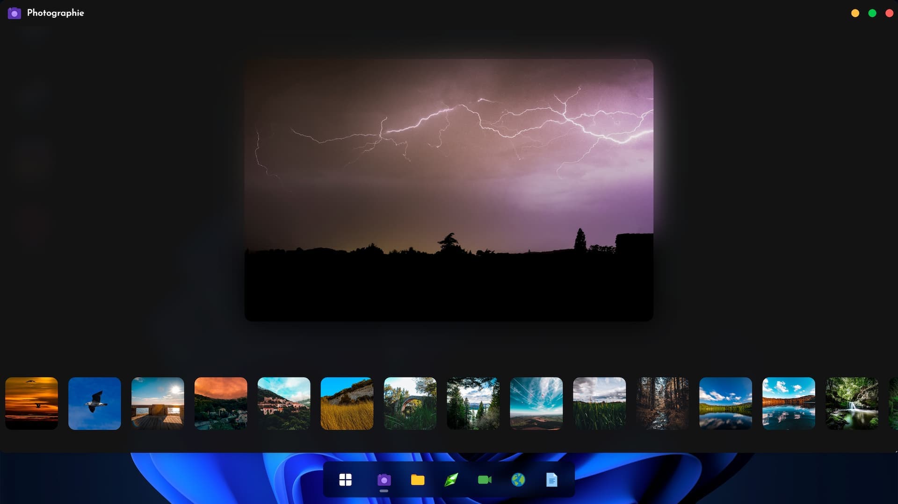
Task: Click the main lightning storm photo
Action: [x=449, y=190]
